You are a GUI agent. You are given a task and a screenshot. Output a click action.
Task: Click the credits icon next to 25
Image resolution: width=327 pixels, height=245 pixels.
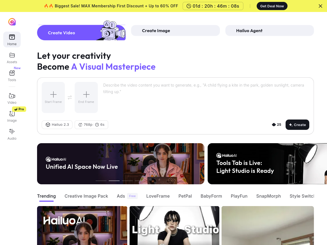(274, 124)
